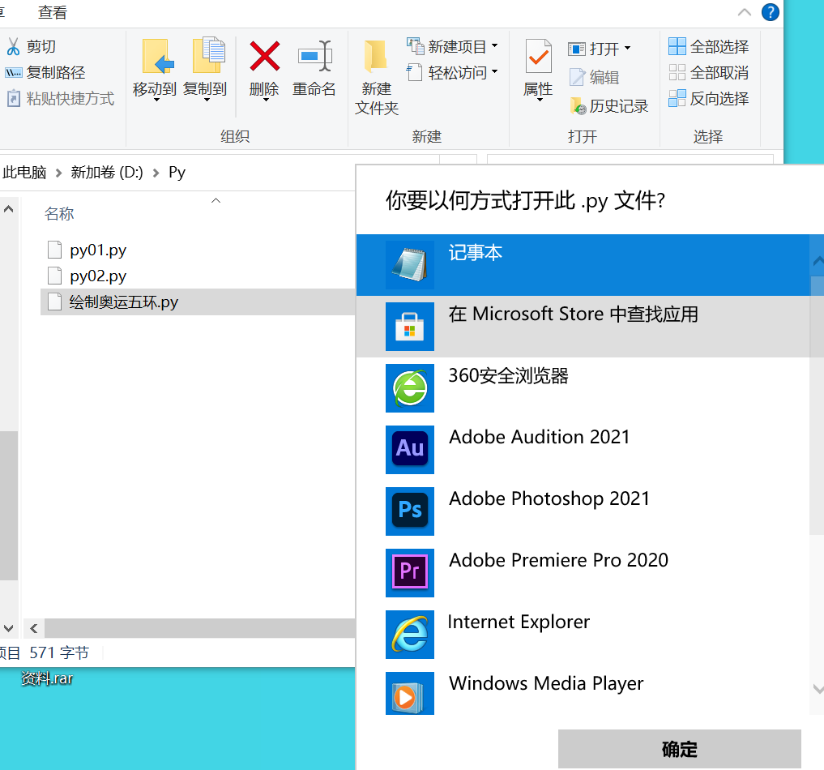
Task: Choose the Microsoft Store bag icon
Action: pos(410,327)
